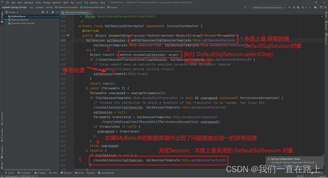Start debugging with the green bug icon

point(294,8)
